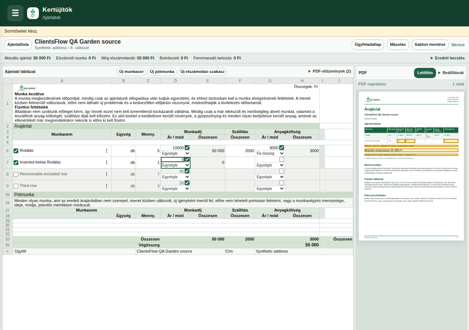Download the PDF with Letöltés
The width and height of the screenshot is (469, 330).
click(x=425, y=73)
